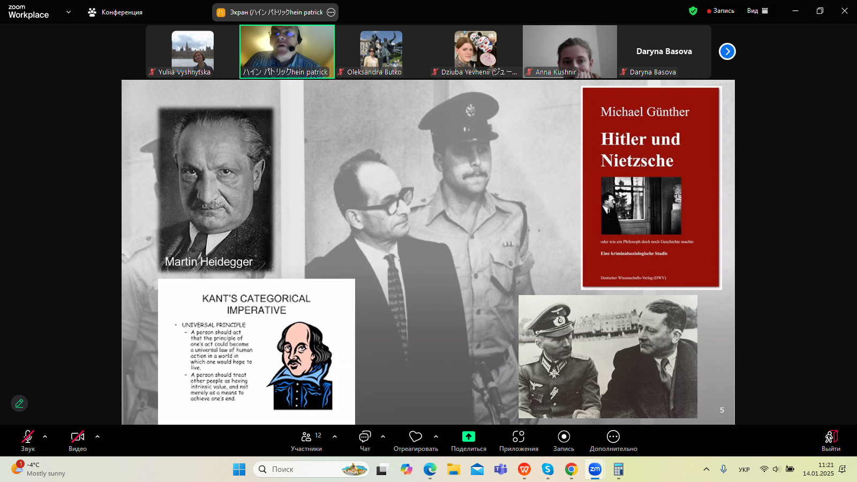Image resolution: width=857 pixels, height=482 pixels.
Task: Click the annotation pencil icon
Action: pyautogui.click(x=19, y=403)
